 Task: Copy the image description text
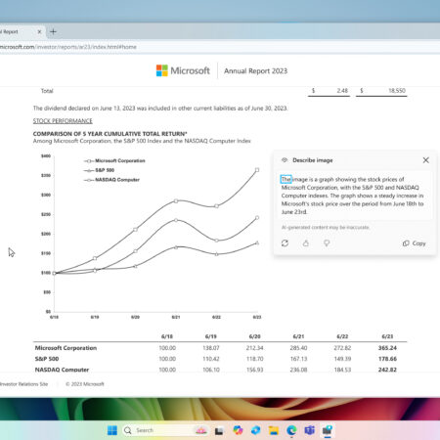point(415,243)
